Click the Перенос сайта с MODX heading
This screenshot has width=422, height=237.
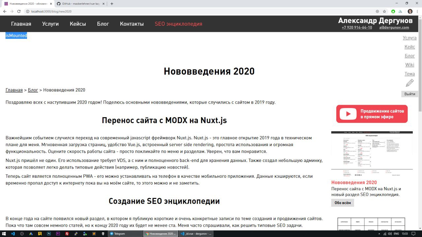[164, 120]
